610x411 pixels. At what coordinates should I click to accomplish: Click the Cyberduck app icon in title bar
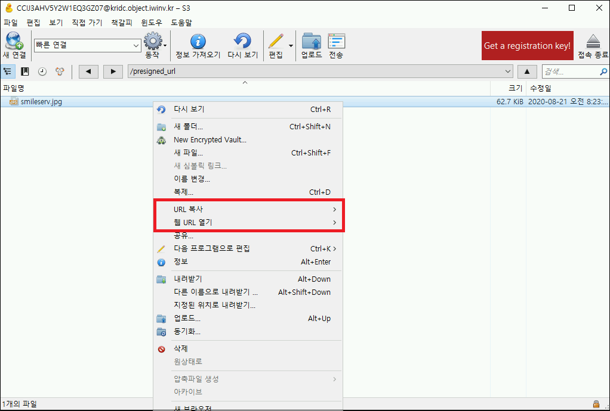point(9,8)
